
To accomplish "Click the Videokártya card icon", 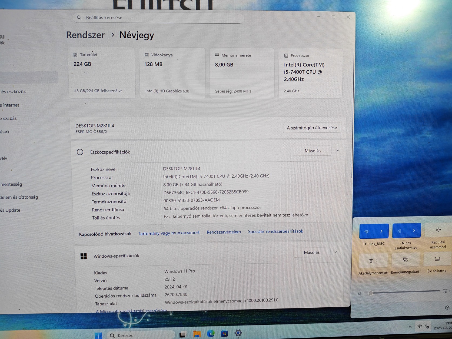I will 147,55.
